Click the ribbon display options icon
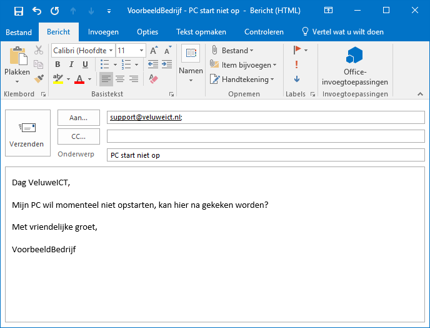This screenshot has width=430, height=328. (x=328, y=11)
